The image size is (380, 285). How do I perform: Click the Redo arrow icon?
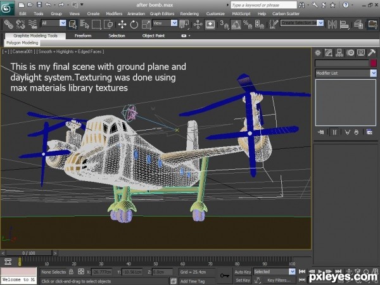(x=61, y=4)
